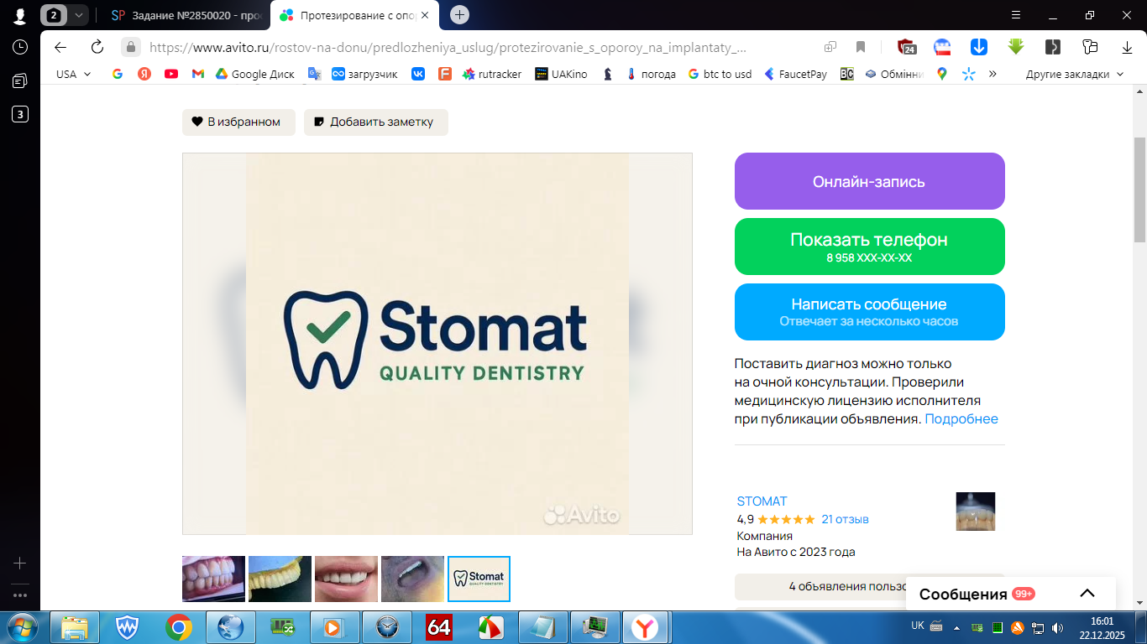Image resolution: width=1147 pixels, height=644 pixels.
Task: Open the 21 отзыв reviews link
Action: click(845, 519)
